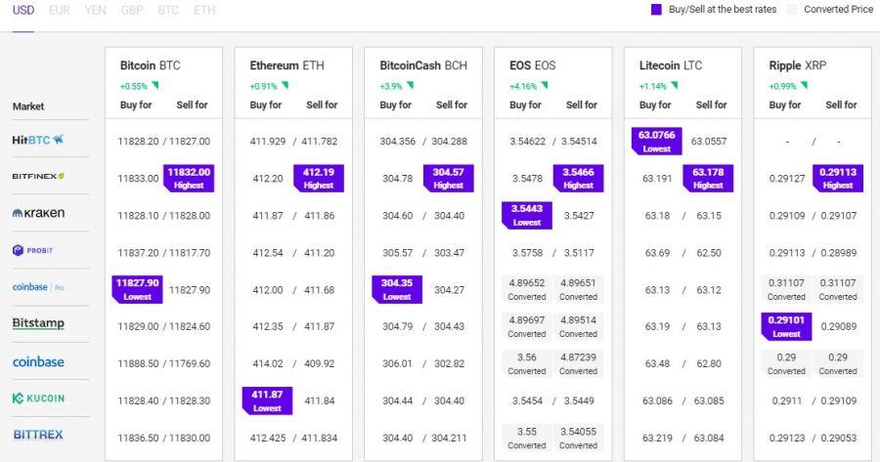Open the Ripple XRP column header
This screenshot has width=880, height=462.
tap(798, 65)
